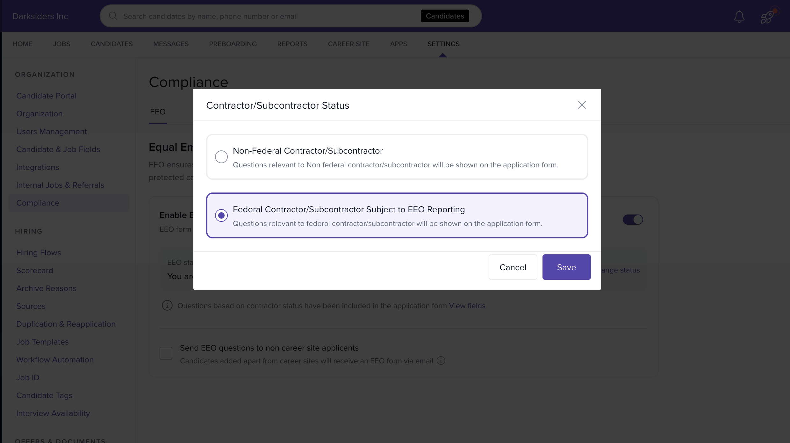Viewport: 790px width, 443px height.
Task: Click the notifications bell icon
Action: pos(739,17)
